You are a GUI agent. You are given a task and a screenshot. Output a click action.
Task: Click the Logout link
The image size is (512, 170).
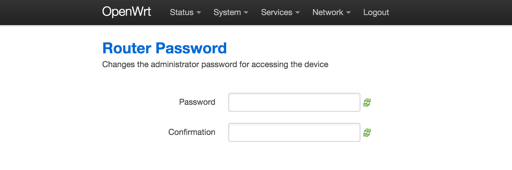tap(376, 12)
